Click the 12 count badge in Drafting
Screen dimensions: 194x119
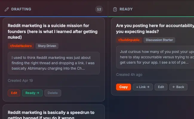99,9
